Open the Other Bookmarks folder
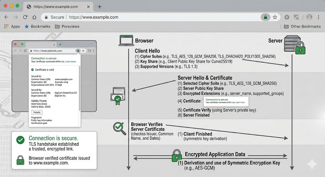The height and width of the screenshot is (177, 325). click(x=302, y=27)
